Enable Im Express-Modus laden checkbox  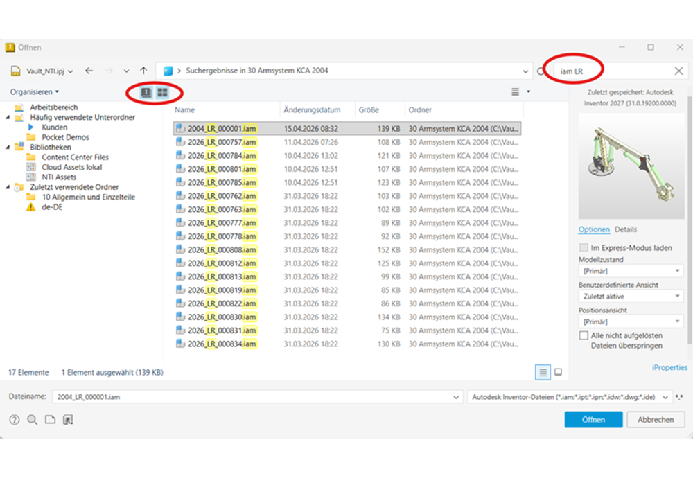[x=583, y=247]
